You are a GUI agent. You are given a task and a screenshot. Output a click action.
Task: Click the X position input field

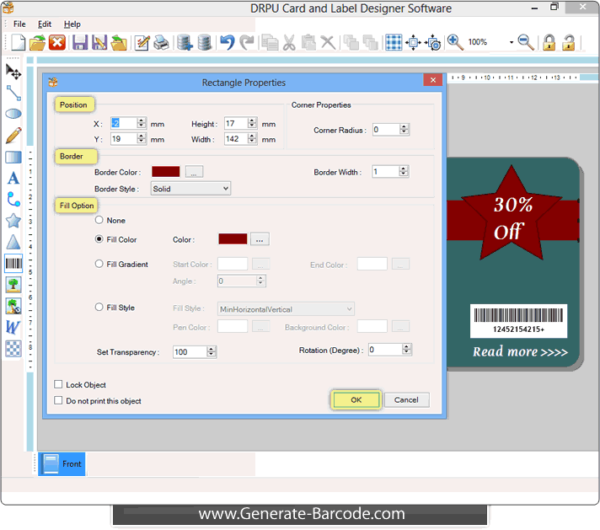124,123
